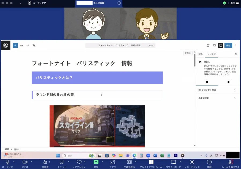
Task: Select the block settings gear tab
Action: click(207, 82)
